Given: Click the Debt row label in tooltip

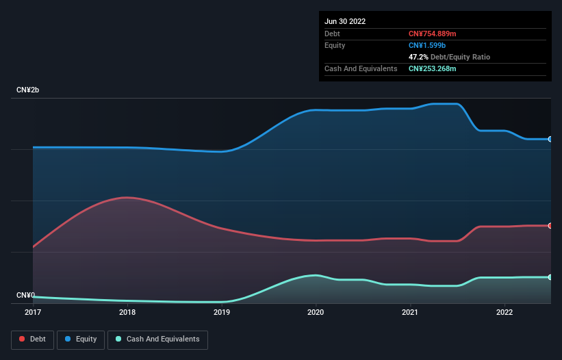Looking at the screenshot, I should point(332,34).
